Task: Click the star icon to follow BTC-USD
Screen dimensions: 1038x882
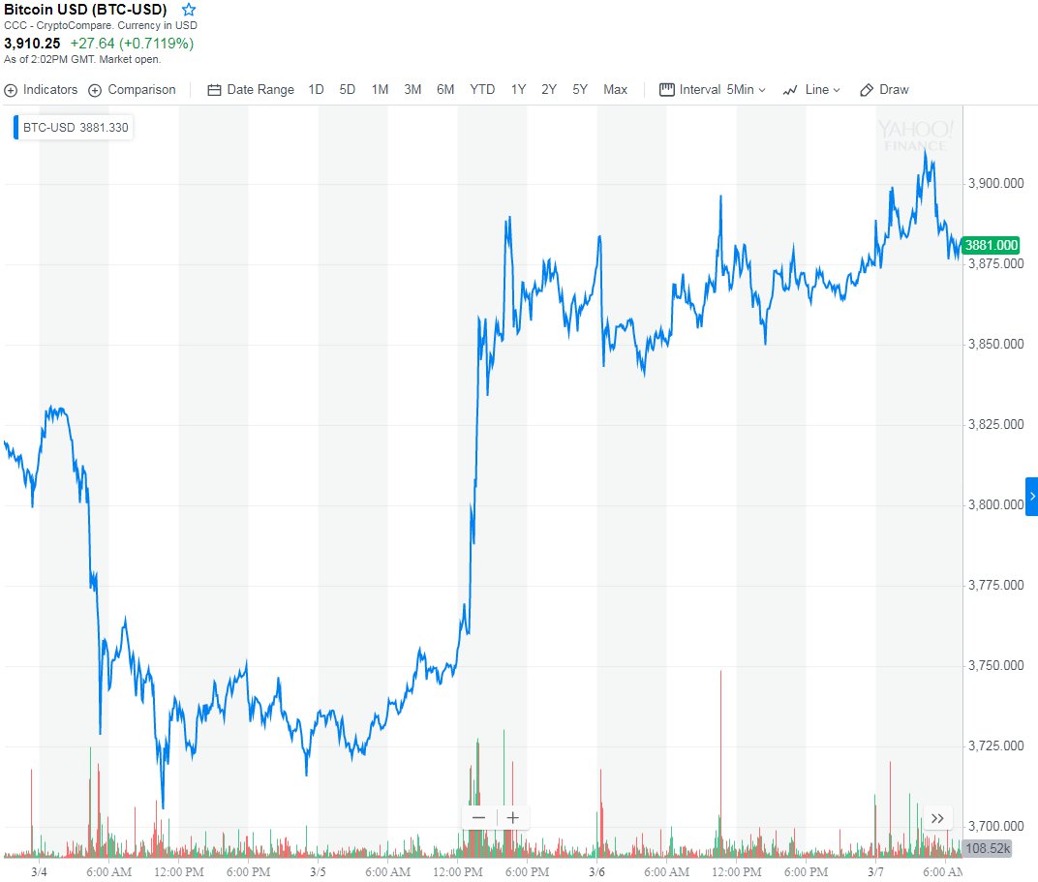Action: pos(189,10)
